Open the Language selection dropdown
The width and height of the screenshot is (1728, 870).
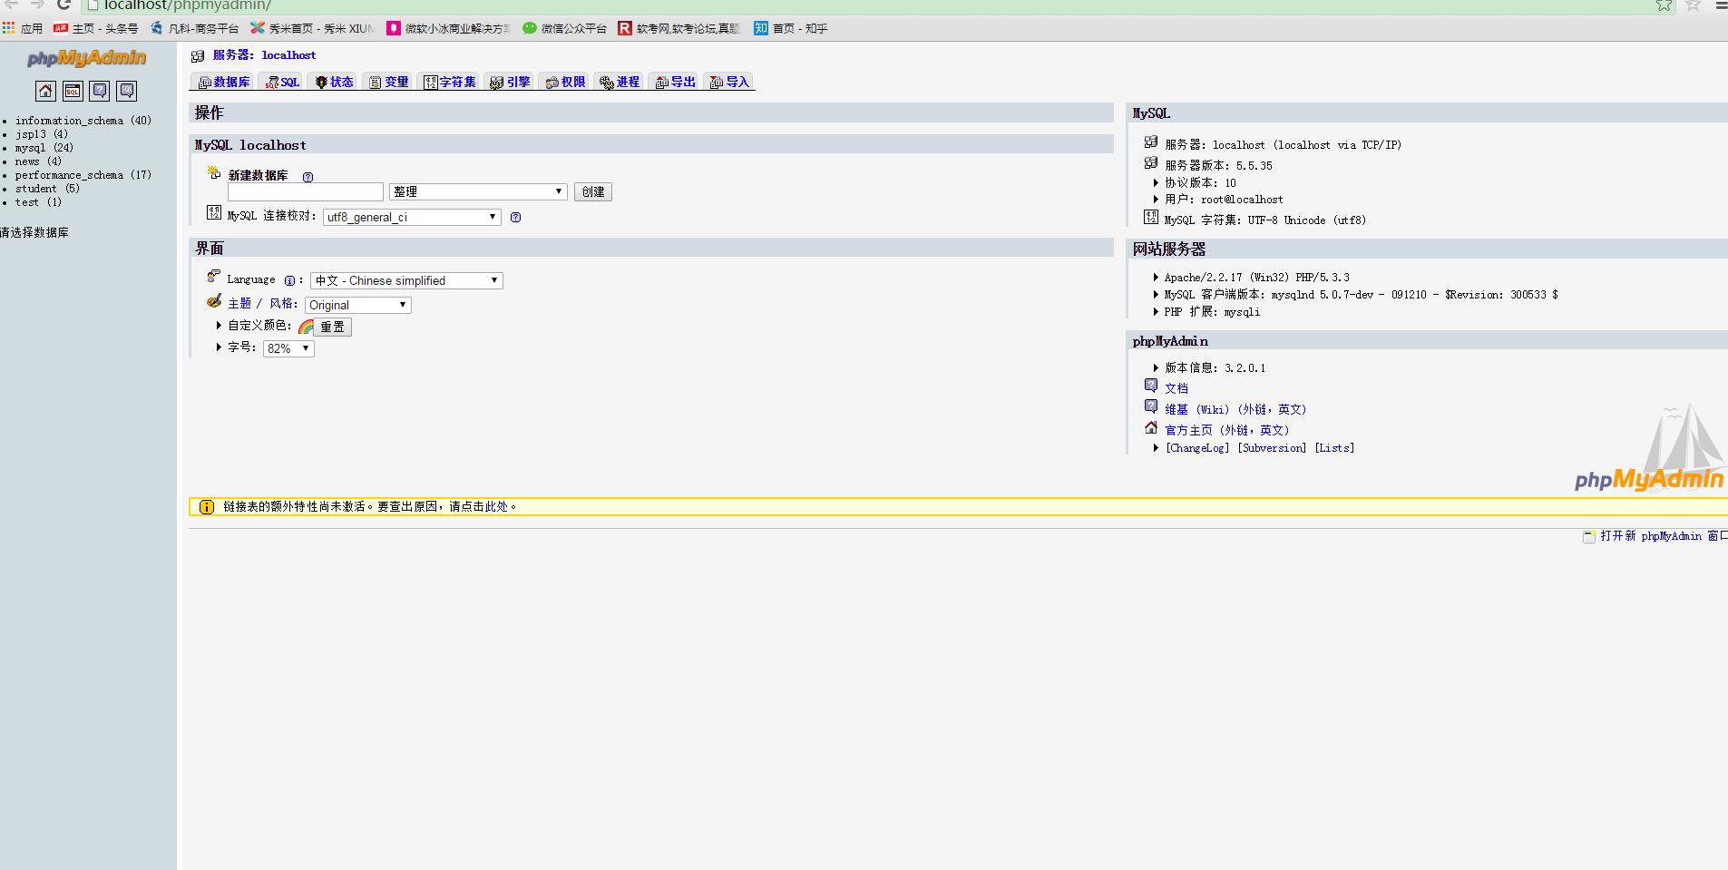[406, 281]
